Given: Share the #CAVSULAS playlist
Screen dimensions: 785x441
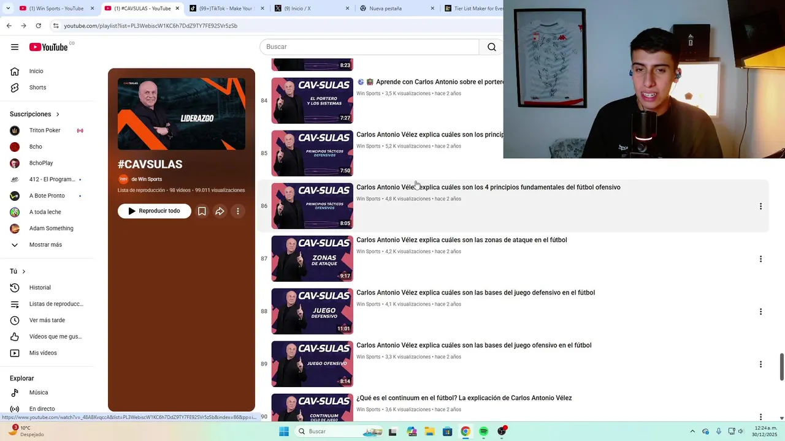Looking at the screenshot, I should (220, 211).
